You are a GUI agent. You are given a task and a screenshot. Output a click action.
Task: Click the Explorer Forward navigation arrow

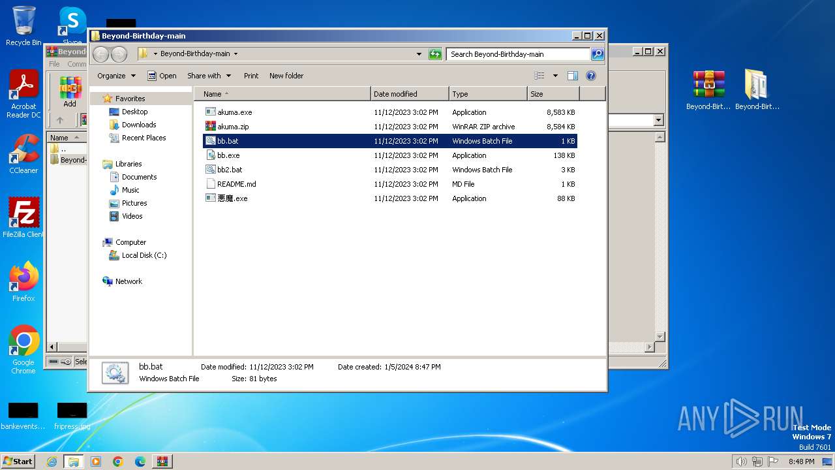point(119,54)
